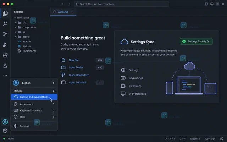Click the ⌘ N shortcut badge

[100, 60]
